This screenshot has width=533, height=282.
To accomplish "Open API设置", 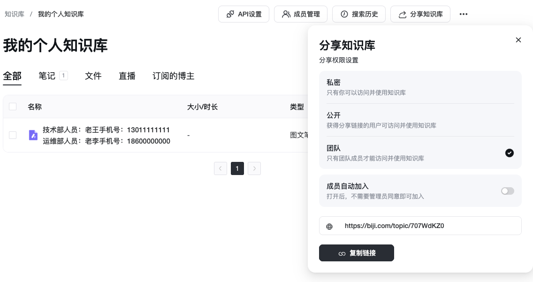I will (x=244, y=14).
